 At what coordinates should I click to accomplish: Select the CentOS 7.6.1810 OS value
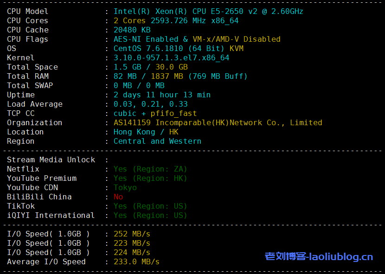(178, 48)
